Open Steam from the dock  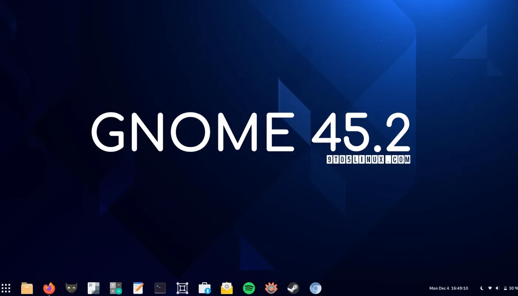click(x=293, y=288)
